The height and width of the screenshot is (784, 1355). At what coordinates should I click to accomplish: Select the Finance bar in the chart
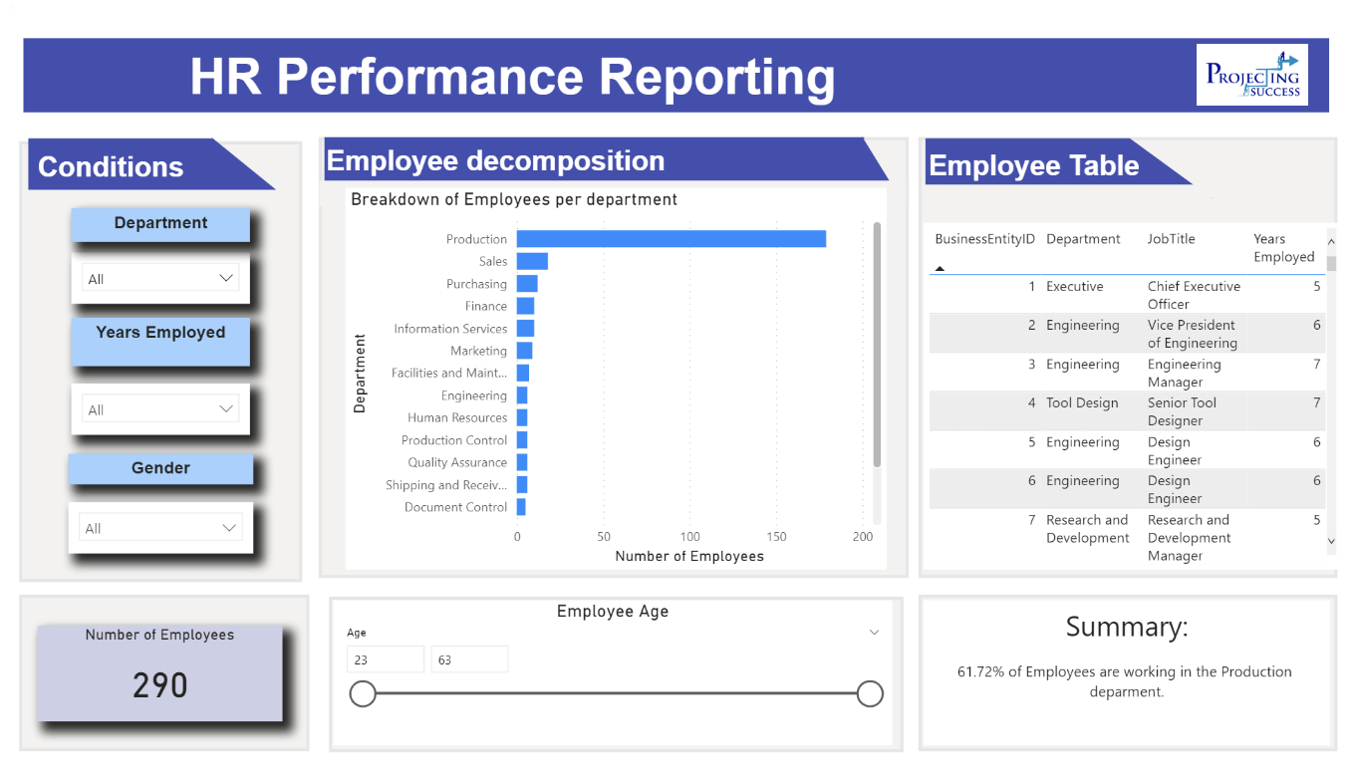[525, 306]
